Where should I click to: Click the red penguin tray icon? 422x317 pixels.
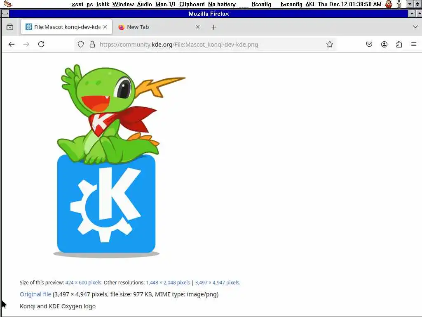click(x=388, y=4)
